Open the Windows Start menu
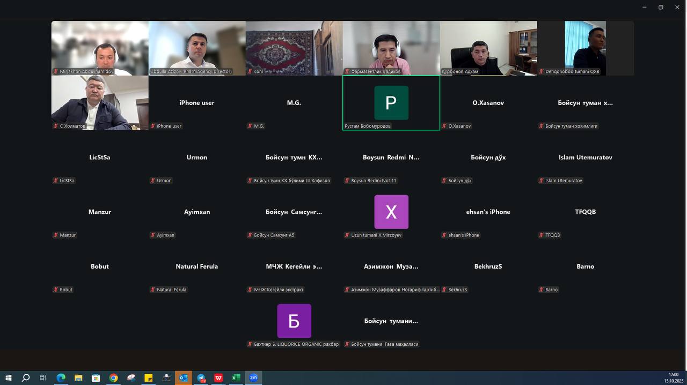 coord(8,377)
